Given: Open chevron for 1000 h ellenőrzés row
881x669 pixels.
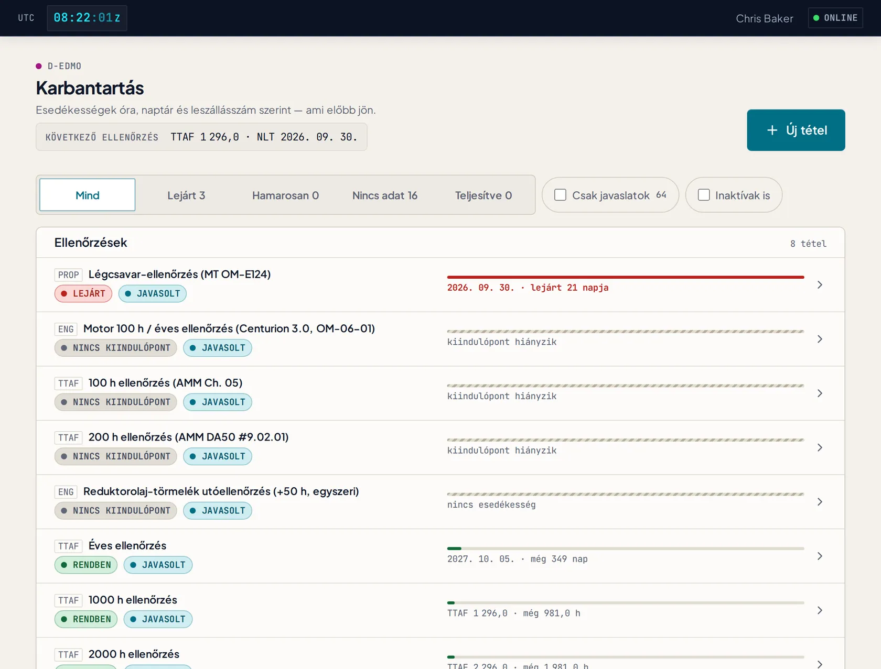Looking at the screenshot, I should click(x=820, y=610).
